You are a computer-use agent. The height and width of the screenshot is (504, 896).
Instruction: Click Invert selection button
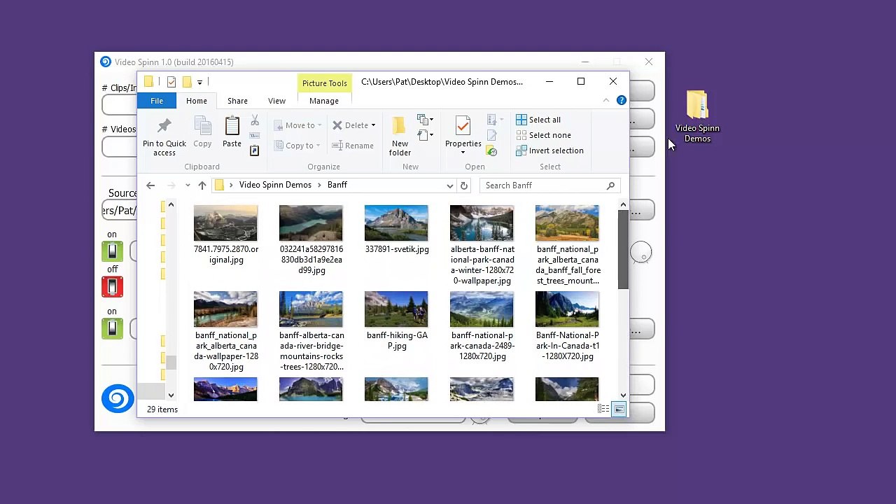[x=549, y=150]
